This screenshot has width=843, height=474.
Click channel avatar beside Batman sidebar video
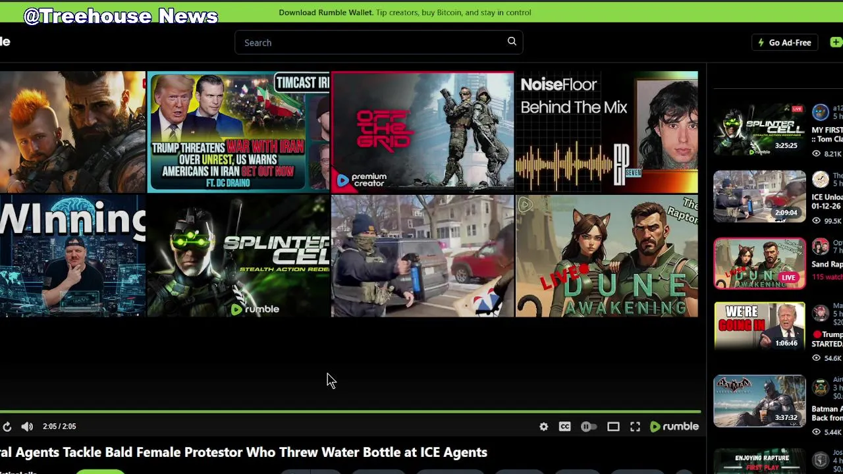tap(820, 388)
